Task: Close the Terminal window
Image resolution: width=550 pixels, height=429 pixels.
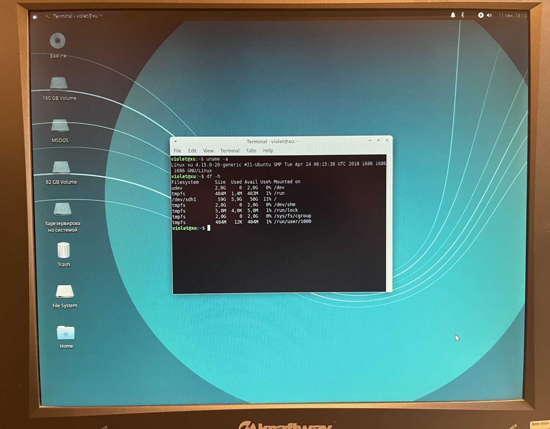Action: click(x=387, y=140)
